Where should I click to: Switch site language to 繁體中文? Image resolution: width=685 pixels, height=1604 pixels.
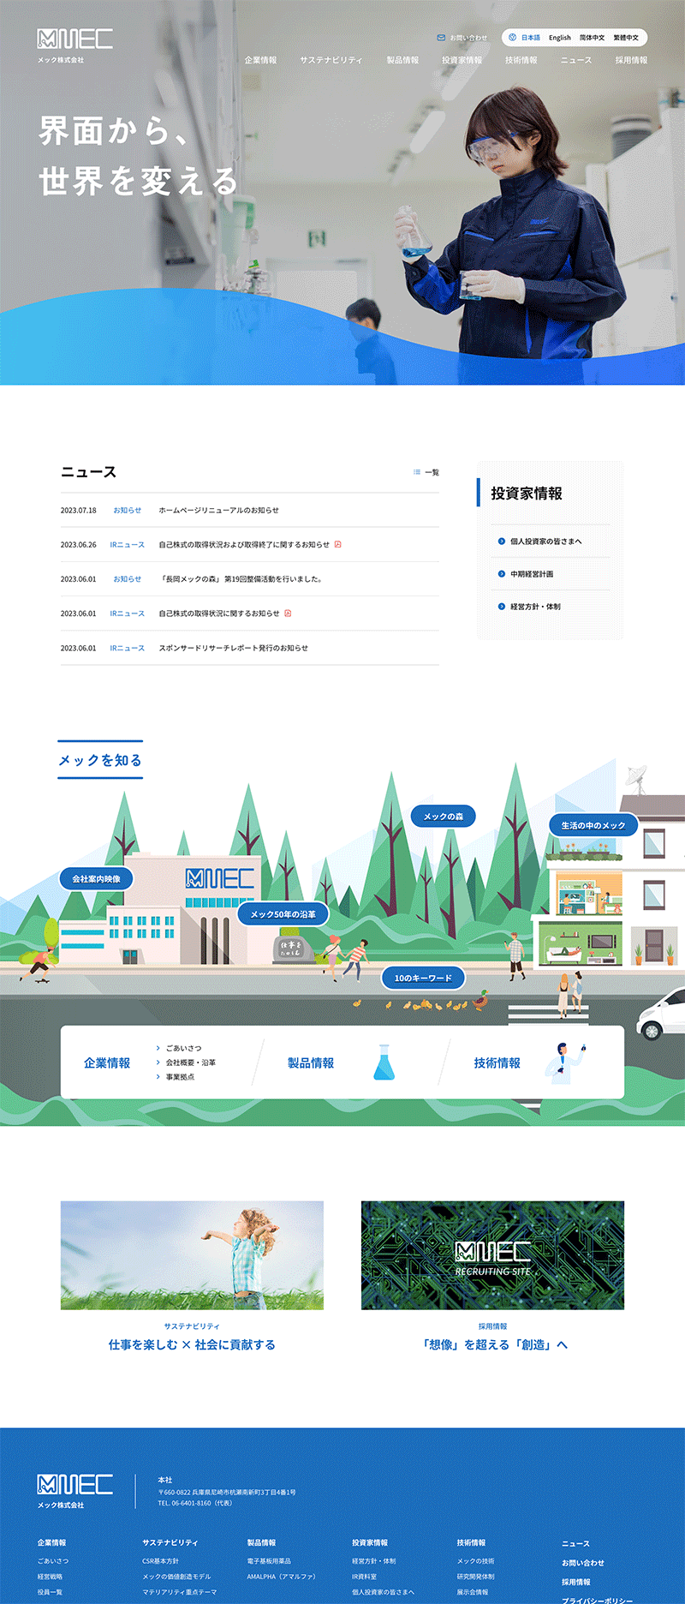(626, 38)
